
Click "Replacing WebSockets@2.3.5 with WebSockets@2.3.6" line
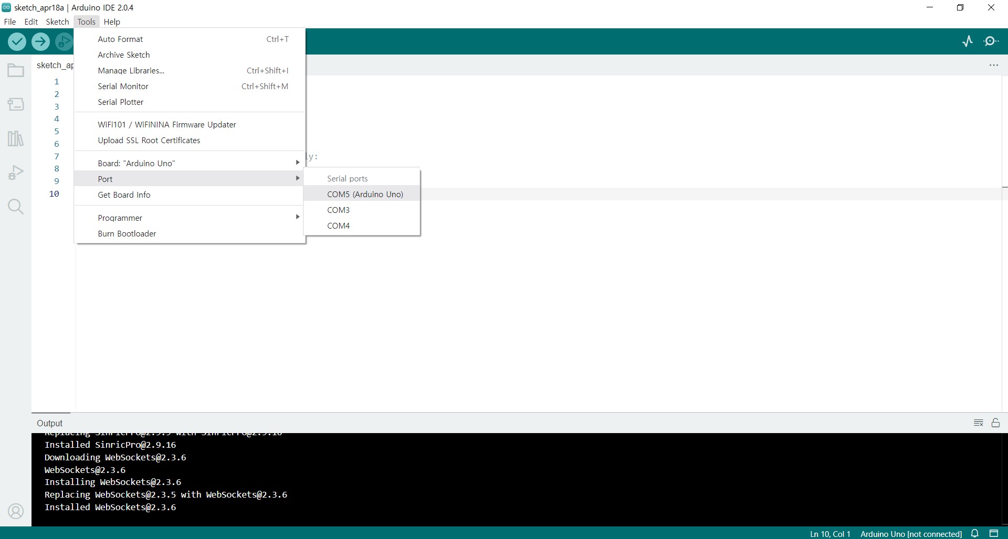point(166,494)
